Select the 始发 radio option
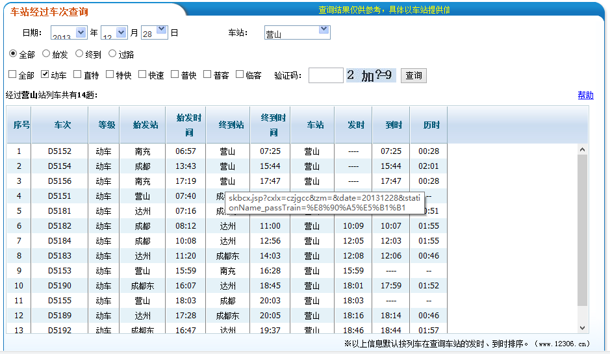Viewport: 610px width, 354px height. pyautogui.click(x=46, y=54)
